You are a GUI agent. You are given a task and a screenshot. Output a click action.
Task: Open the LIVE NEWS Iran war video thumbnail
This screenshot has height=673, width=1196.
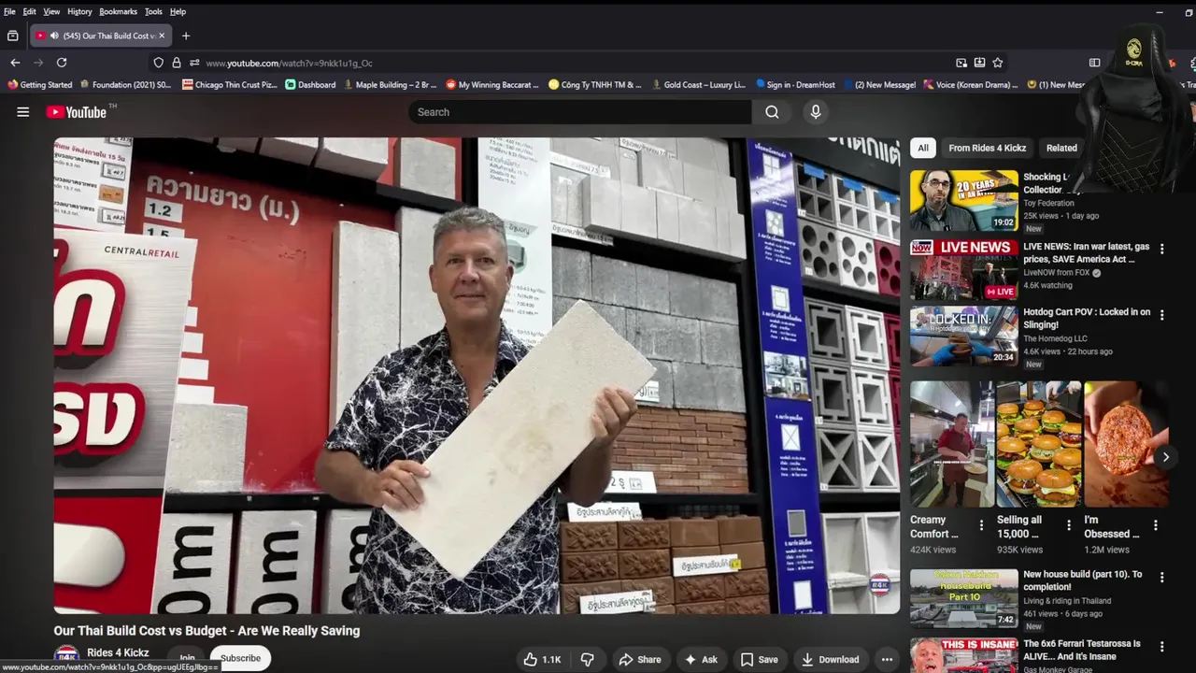point(964,269)
